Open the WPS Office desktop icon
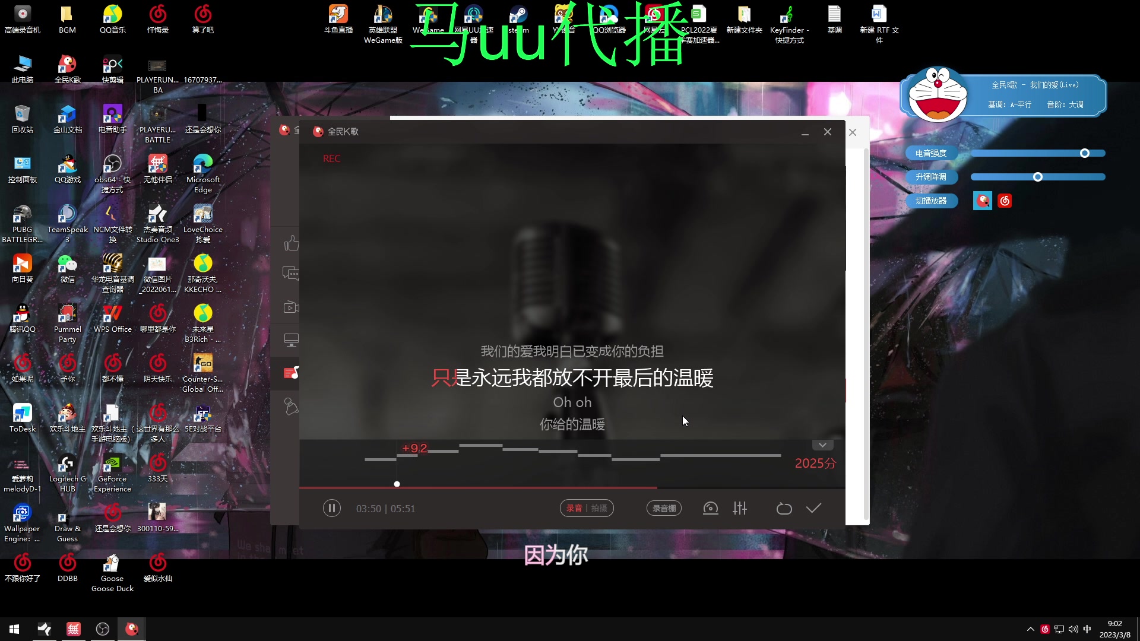Screen dimensions: 1140x641 coord(112,319)
